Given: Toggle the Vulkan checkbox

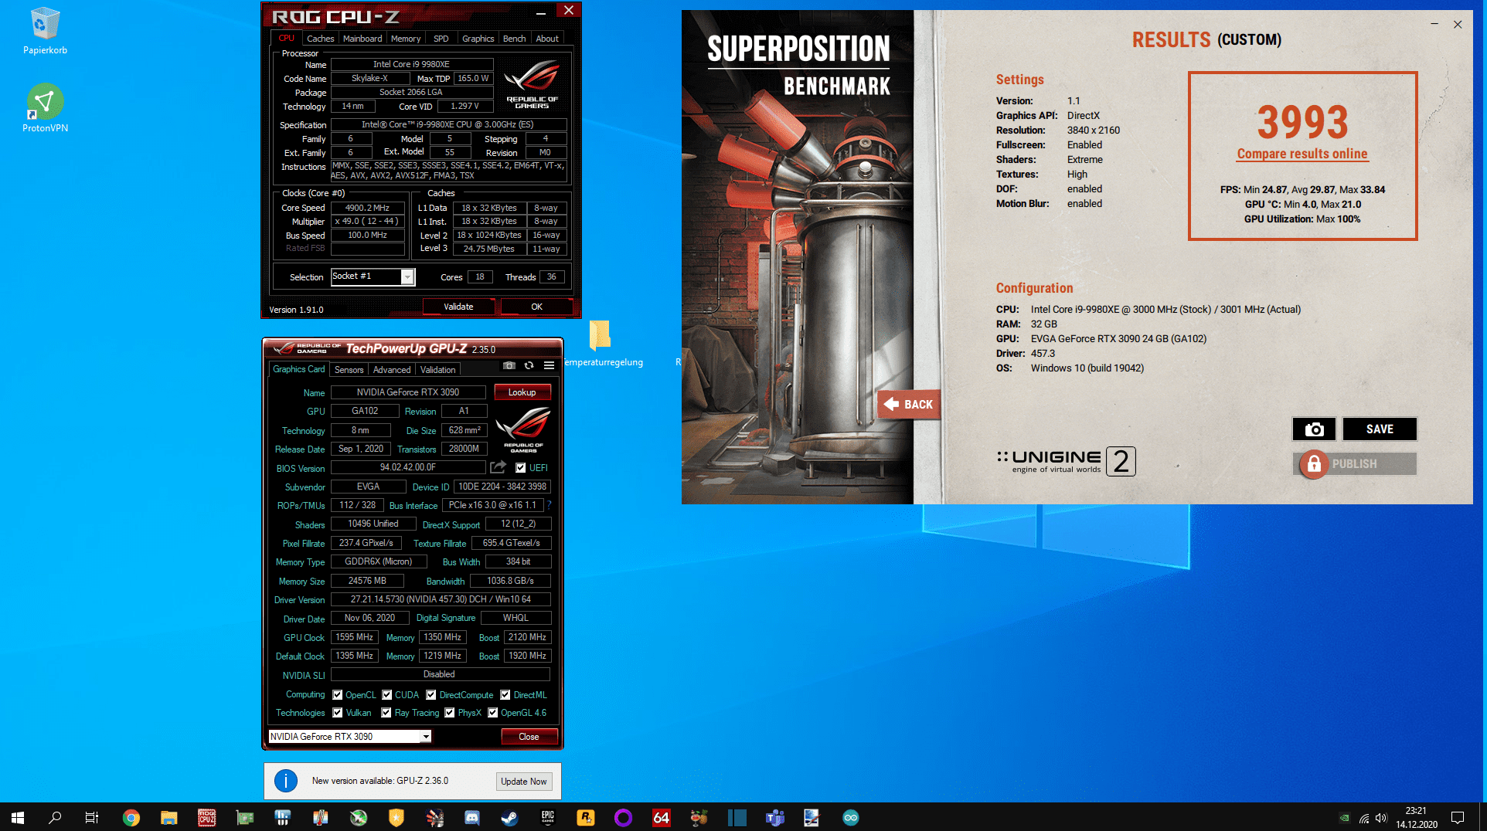Looking at the screenshot, I should (338, 713).
